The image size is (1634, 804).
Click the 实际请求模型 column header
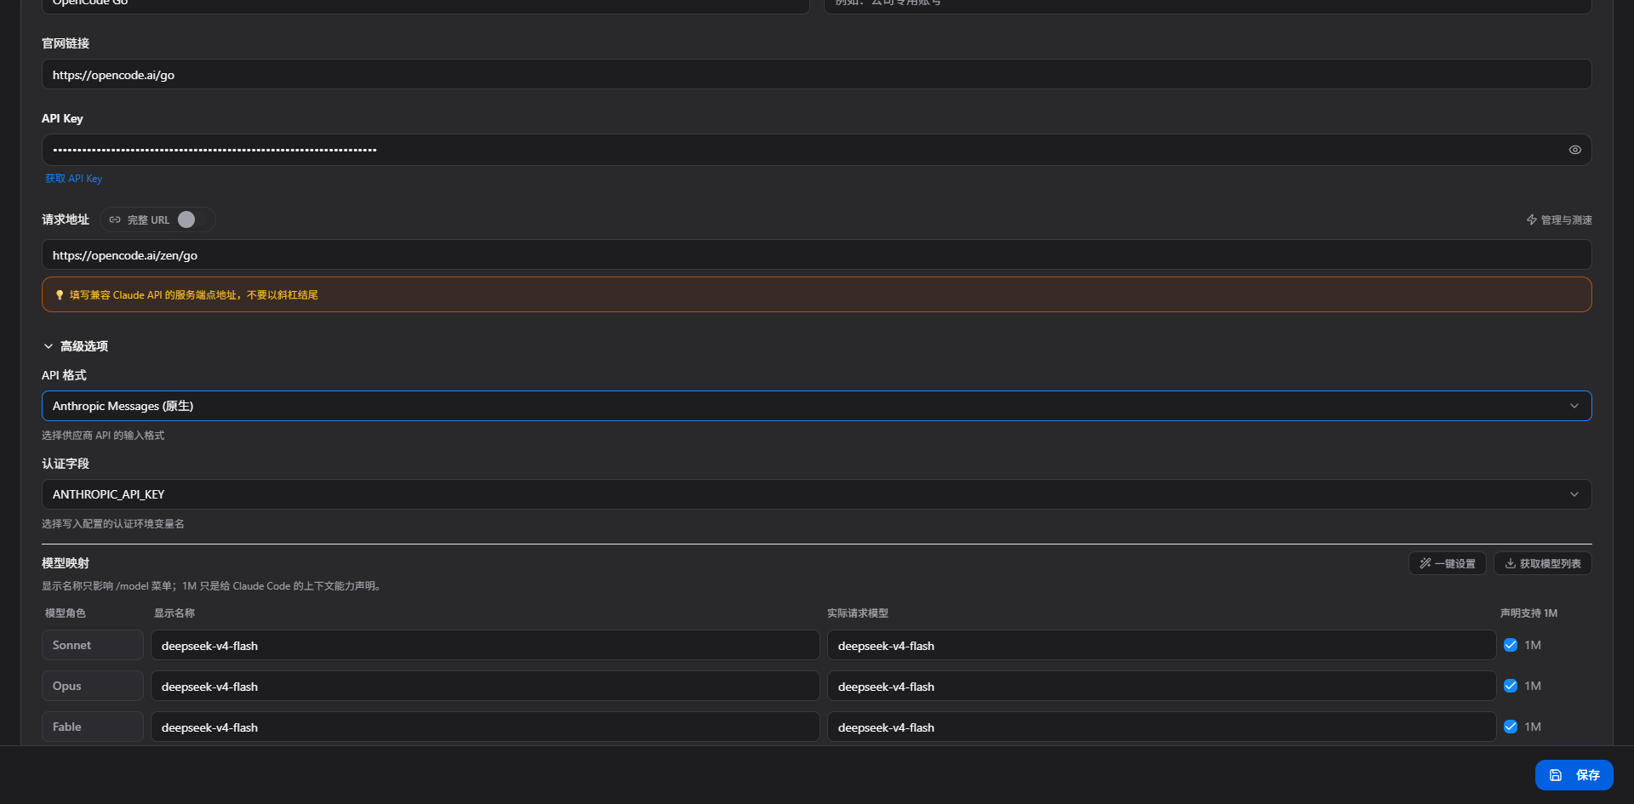pyautogui.click(x=858, y=613)
